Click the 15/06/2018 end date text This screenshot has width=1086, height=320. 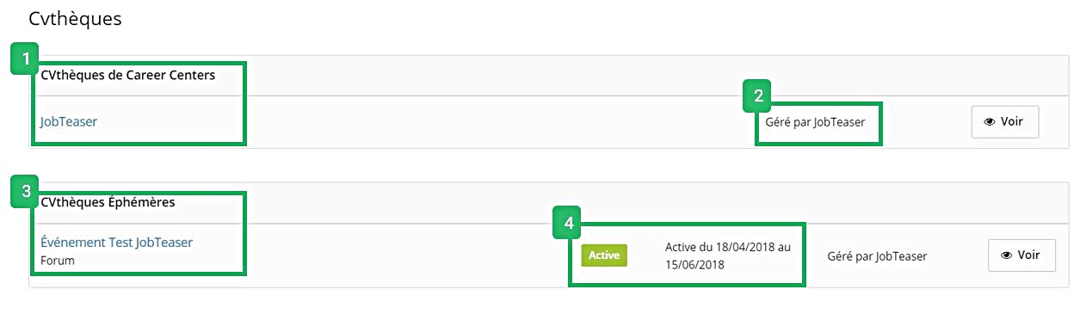coord(695,265)
